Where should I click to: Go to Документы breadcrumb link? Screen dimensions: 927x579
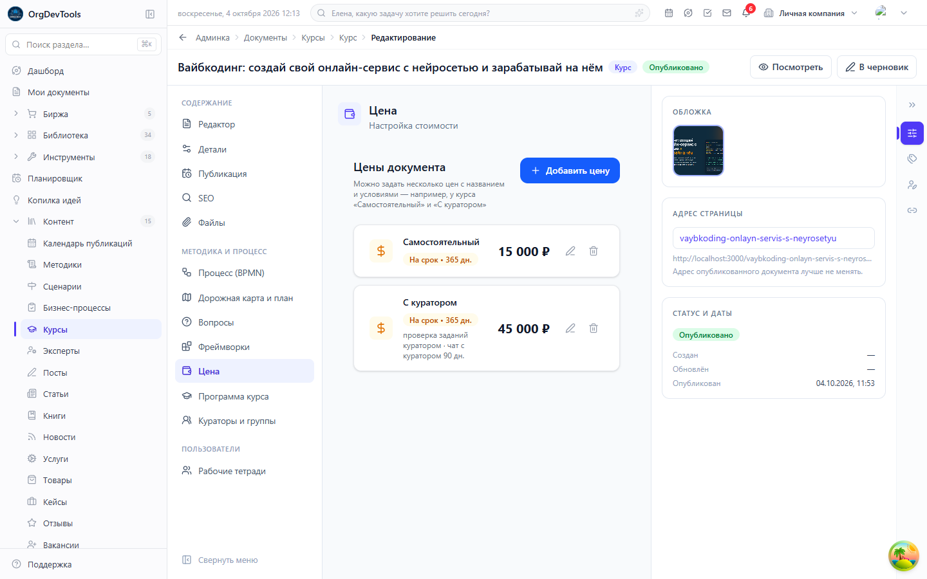pyautogui.click(x=265, y=37)
